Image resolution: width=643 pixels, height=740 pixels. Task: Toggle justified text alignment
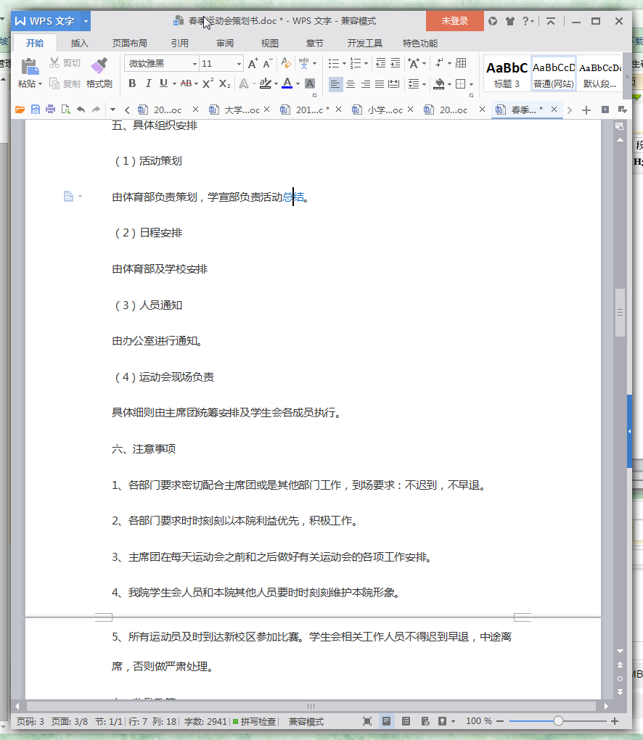380,84
